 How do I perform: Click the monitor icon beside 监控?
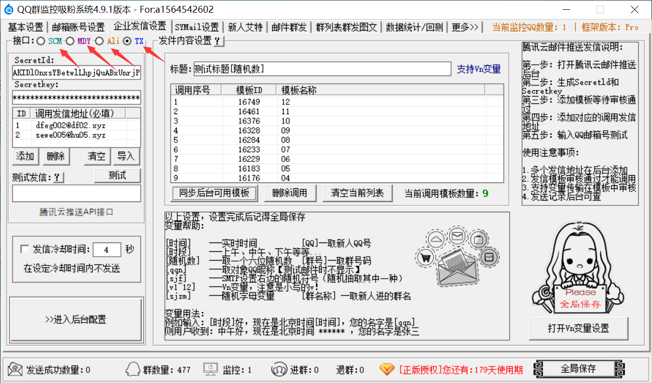pos(211,369)
